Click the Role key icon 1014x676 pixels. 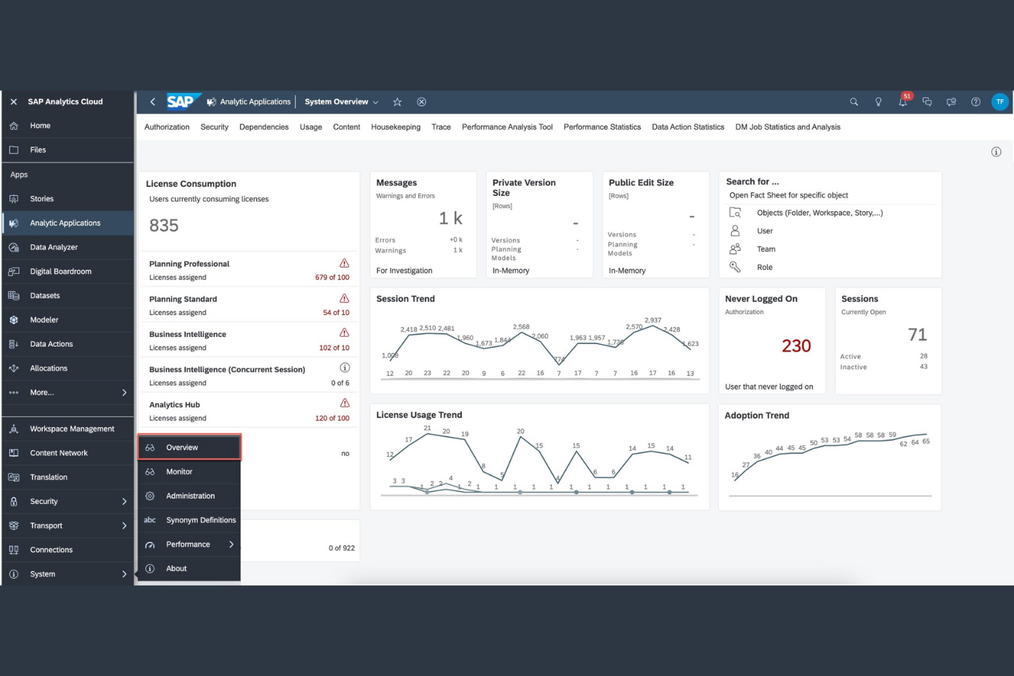tap(735, 267)
